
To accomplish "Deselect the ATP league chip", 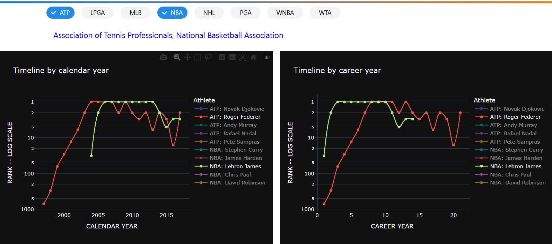I will pyautogui.click(x=60, y=13).
